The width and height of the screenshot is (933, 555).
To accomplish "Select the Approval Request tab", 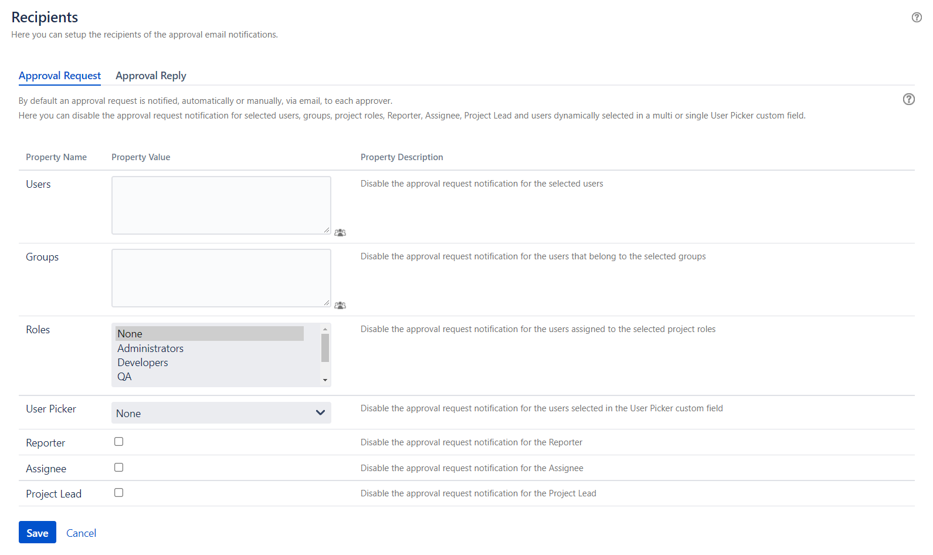I will click(60, 76).
